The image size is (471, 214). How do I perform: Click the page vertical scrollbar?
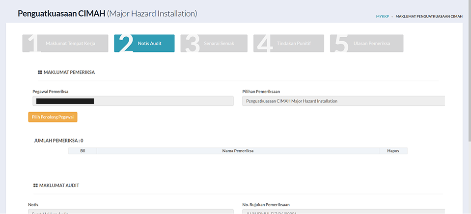[x=469, y=71]
